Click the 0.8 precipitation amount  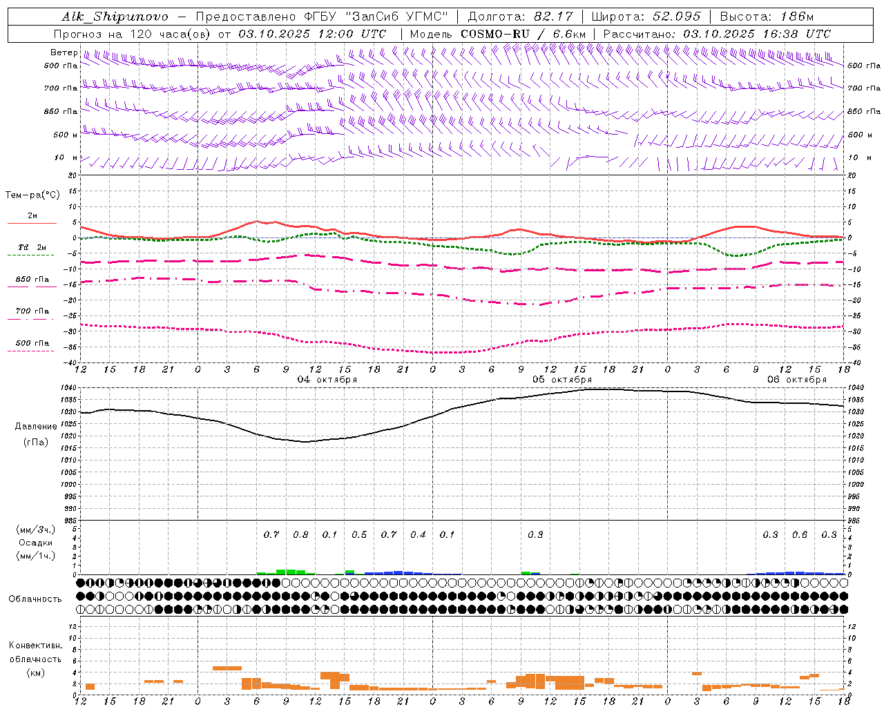(x=300, y=535)
